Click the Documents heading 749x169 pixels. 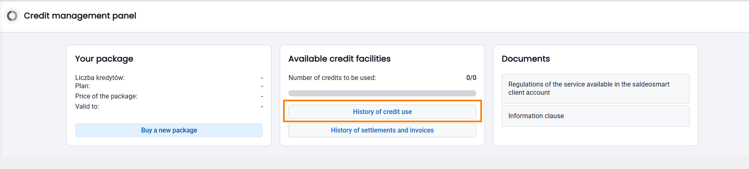pos(525,59)
